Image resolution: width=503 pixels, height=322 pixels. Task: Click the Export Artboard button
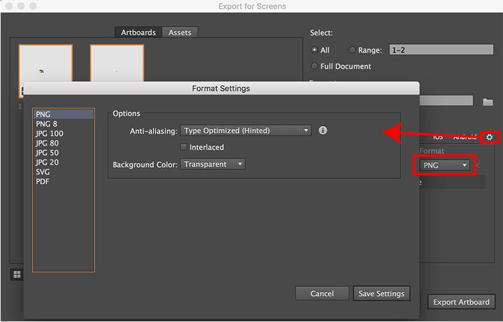click(x=461, y=302)
